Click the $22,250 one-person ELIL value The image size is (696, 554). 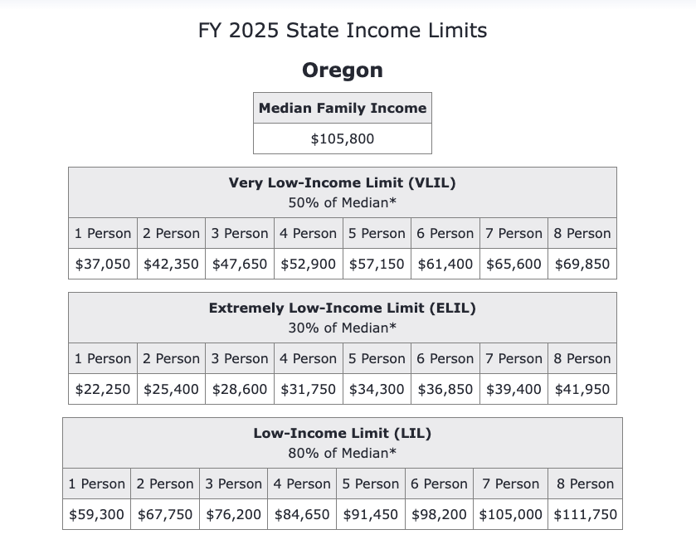(103, 389)
